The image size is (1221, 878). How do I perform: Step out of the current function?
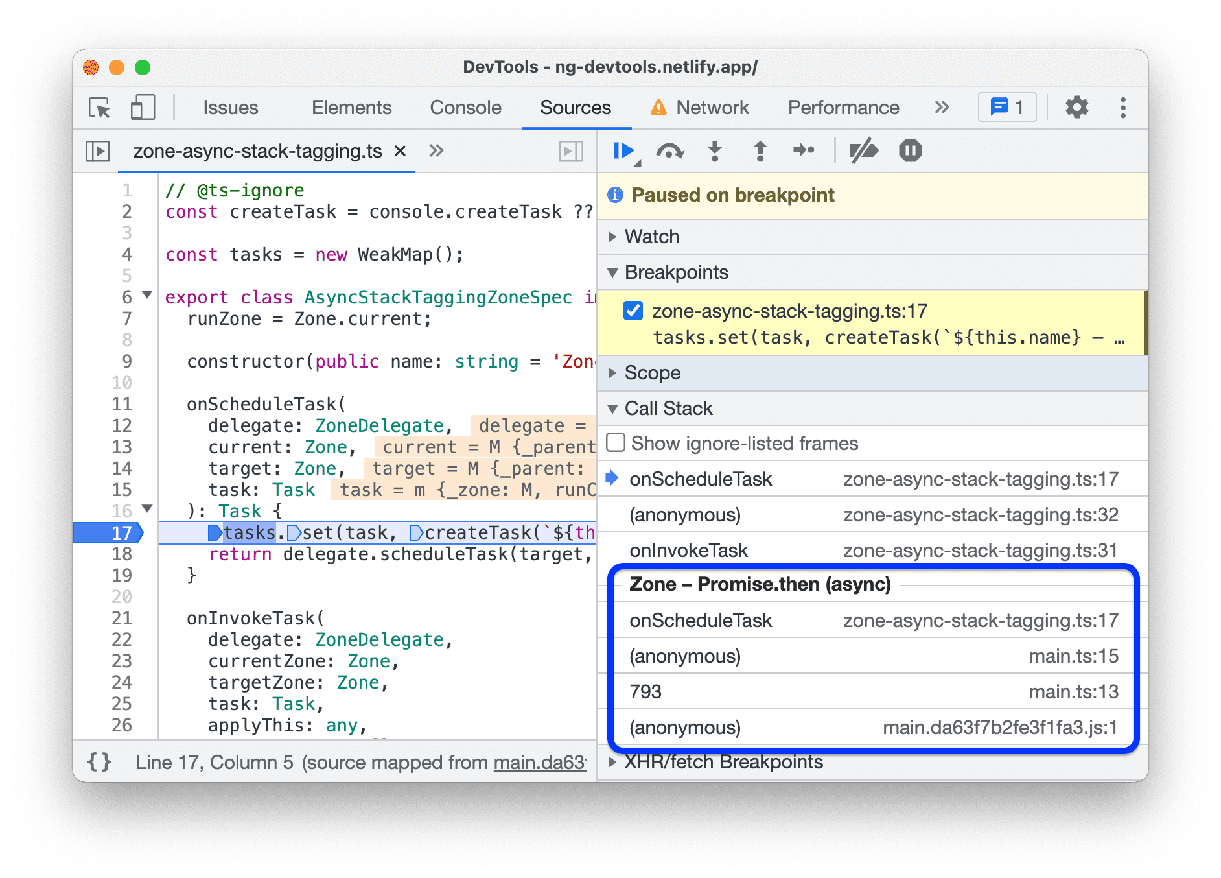pos(759,150)
